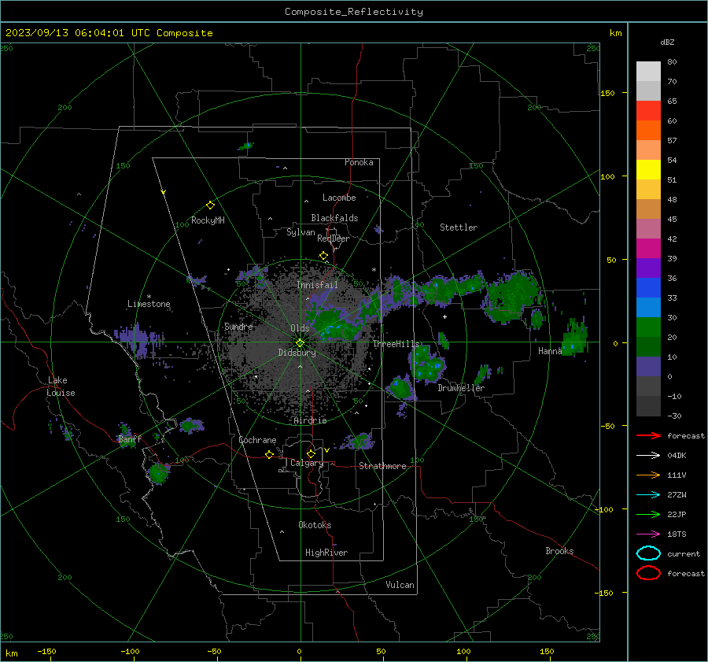Viewport: 708px width, 662px height.
Task: Click the orange 111V arrow icon
Action: click(648, 475)
